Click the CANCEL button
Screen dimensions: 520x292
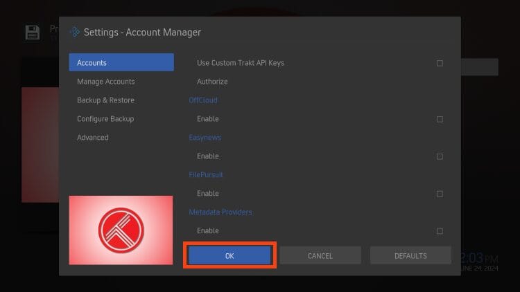point(320,255)
